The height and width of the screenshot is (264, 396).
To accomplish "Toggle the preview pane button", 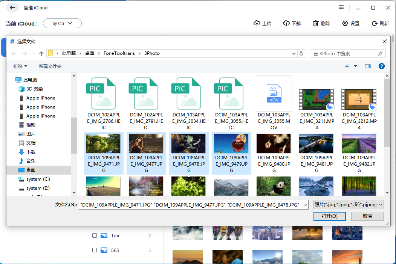I will pos(368,66).
